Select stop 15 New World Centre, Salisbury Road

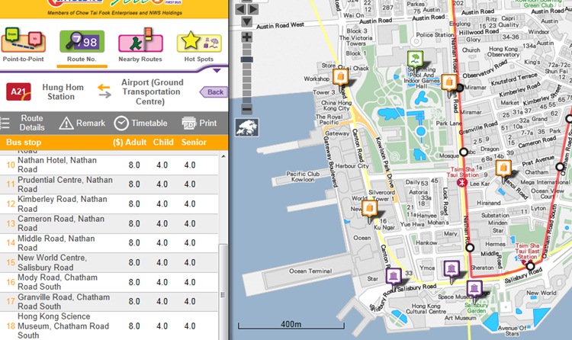(x=109, y=263)
